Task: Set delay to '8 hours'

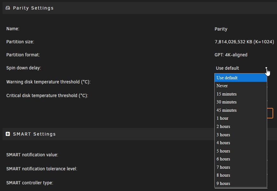Action: tap(241, 175)
